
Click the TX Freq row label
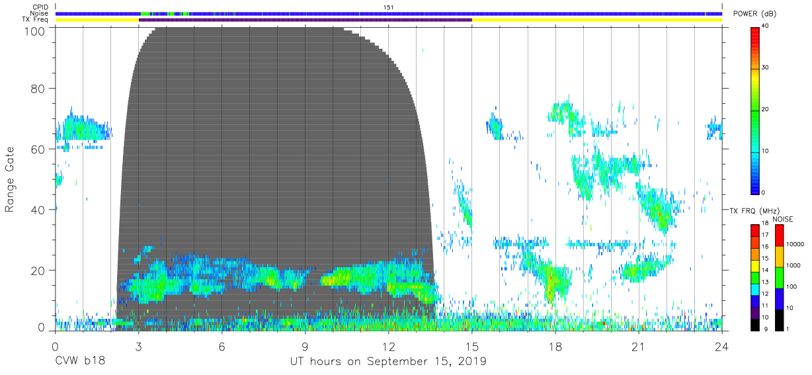click(x=36, y=20)
